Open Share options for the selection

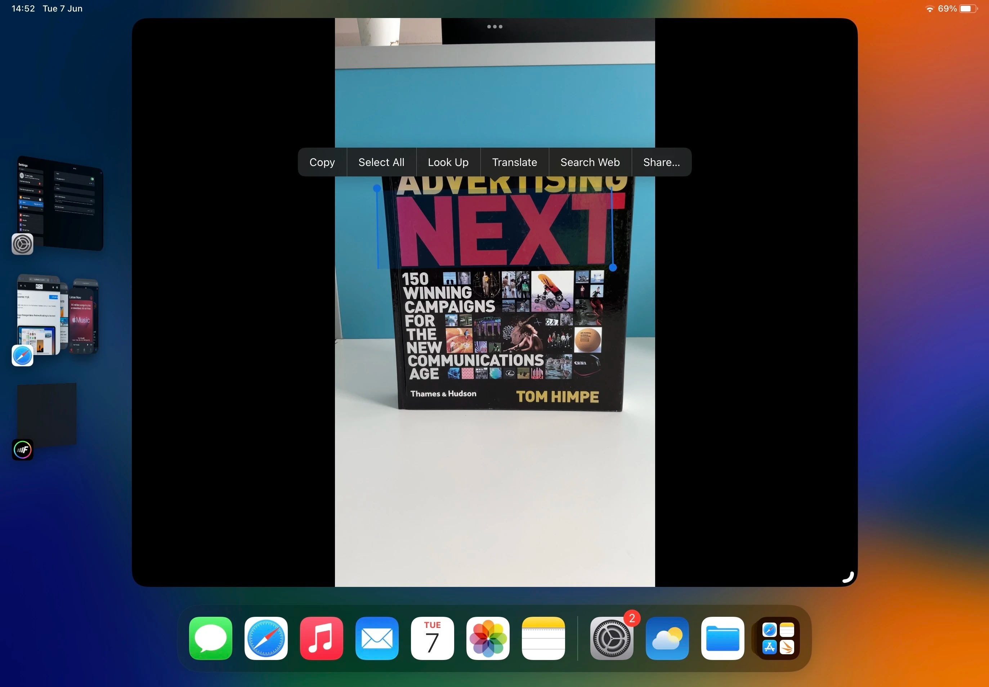click(x=661, y=162)
